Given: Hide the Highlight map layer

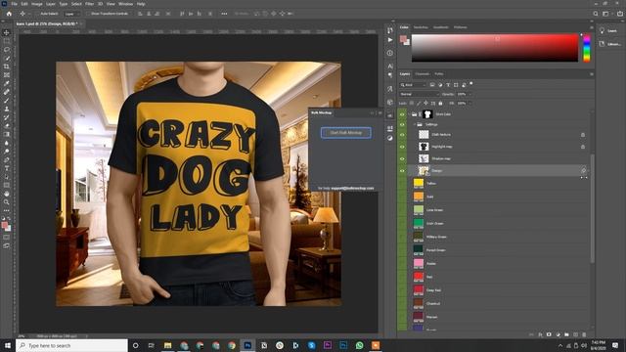Looking at the screenshot, I should [402, 147].
